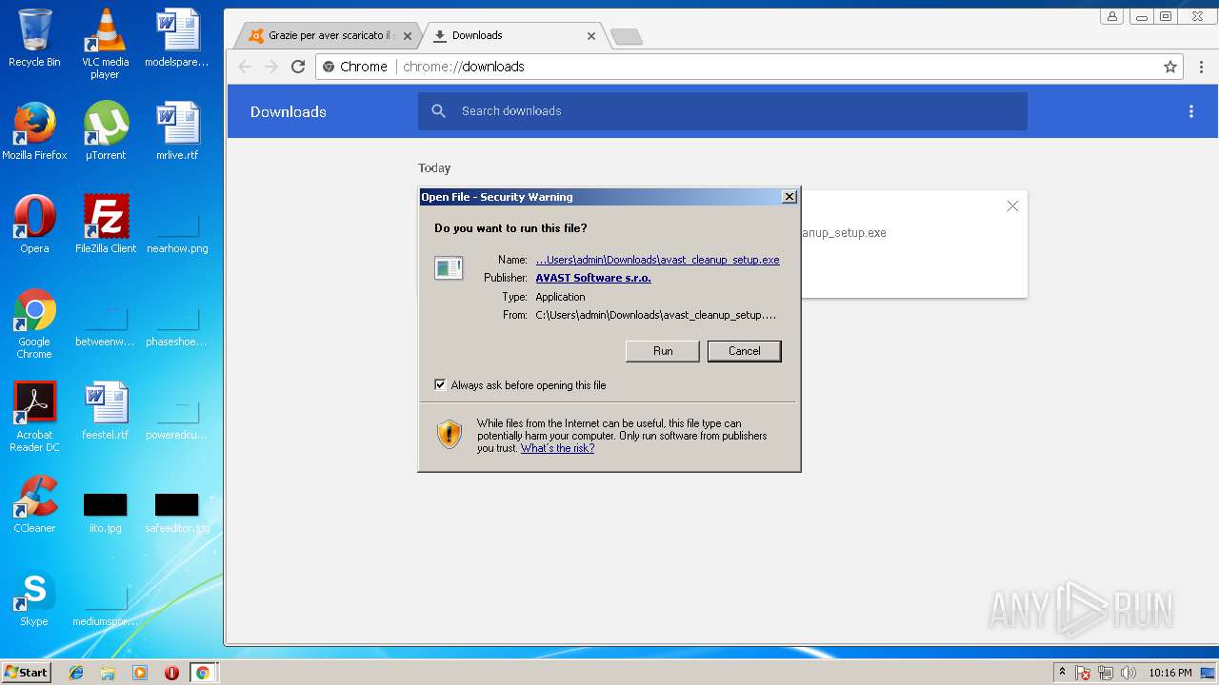Screen dimensions: 1219x685
Task: Switch to the Grazie per aver scaricato tab
Action: (x=330, y=35)
